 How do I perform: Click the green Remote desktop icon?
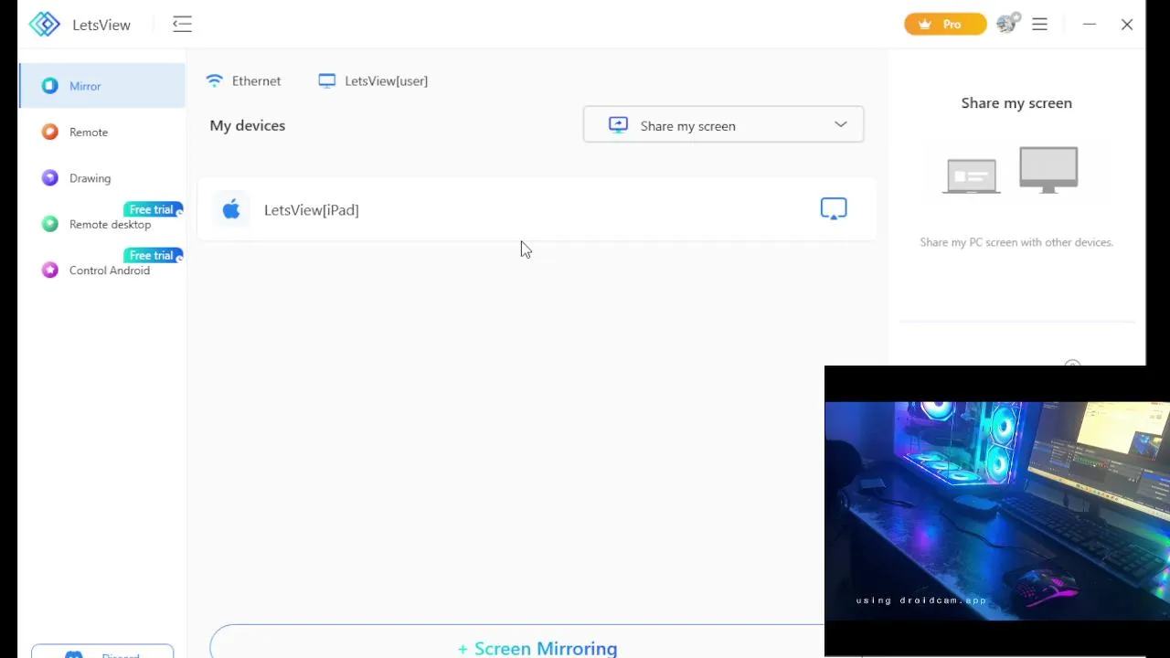(50, 224)
